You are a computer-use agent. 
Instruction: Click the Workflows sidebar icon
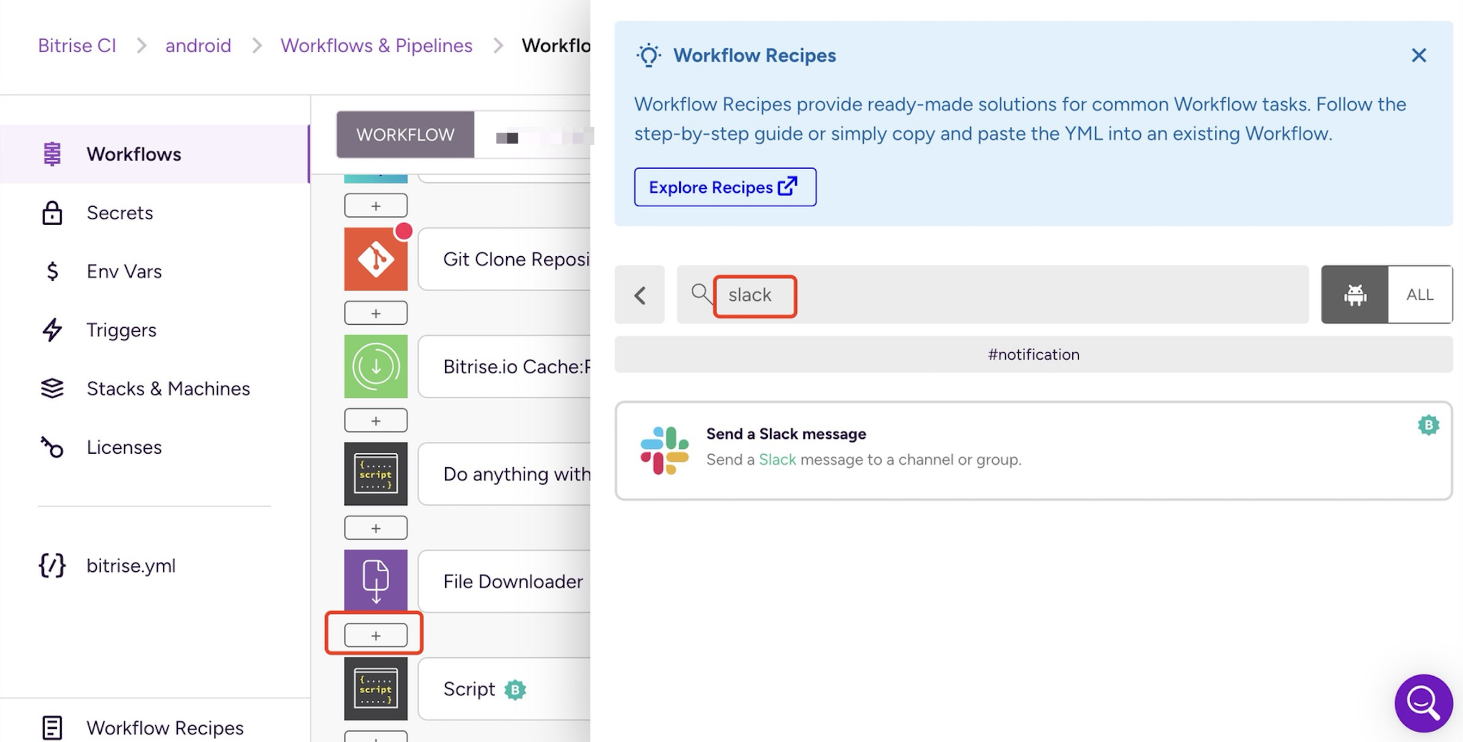(52, 154)
